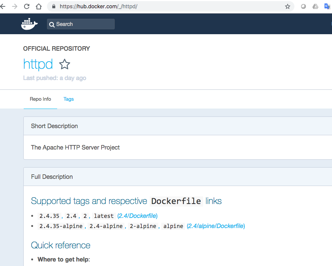Go back using the browser back arrow
Image resolution: width=332 pixels, height=266 pixels.
(3, 6)
